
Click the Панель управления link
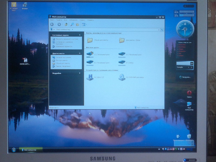point(63,66)
